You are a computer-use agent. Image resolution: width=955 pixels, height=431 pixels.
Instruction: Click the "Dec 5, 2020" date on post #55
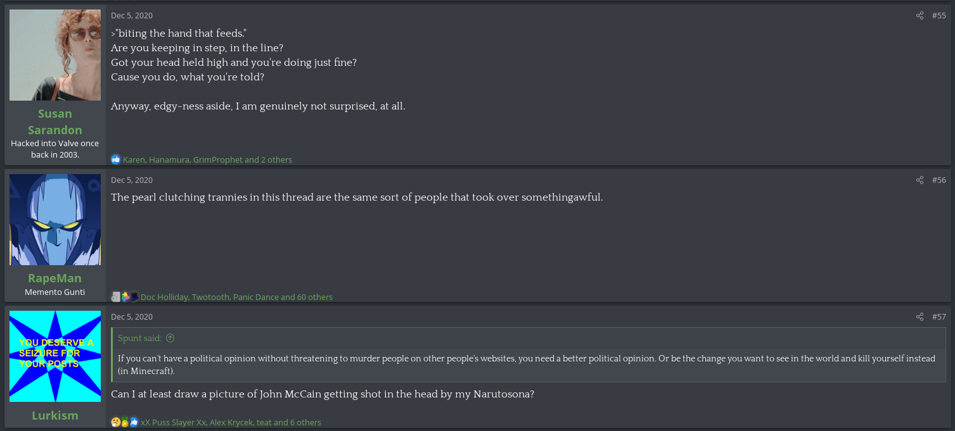point(132,16)
